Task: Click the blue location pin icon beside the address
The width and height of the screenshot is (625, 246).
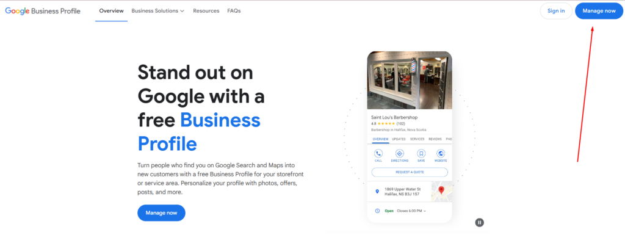Action: pyautogui.click(x=377, y=192)
